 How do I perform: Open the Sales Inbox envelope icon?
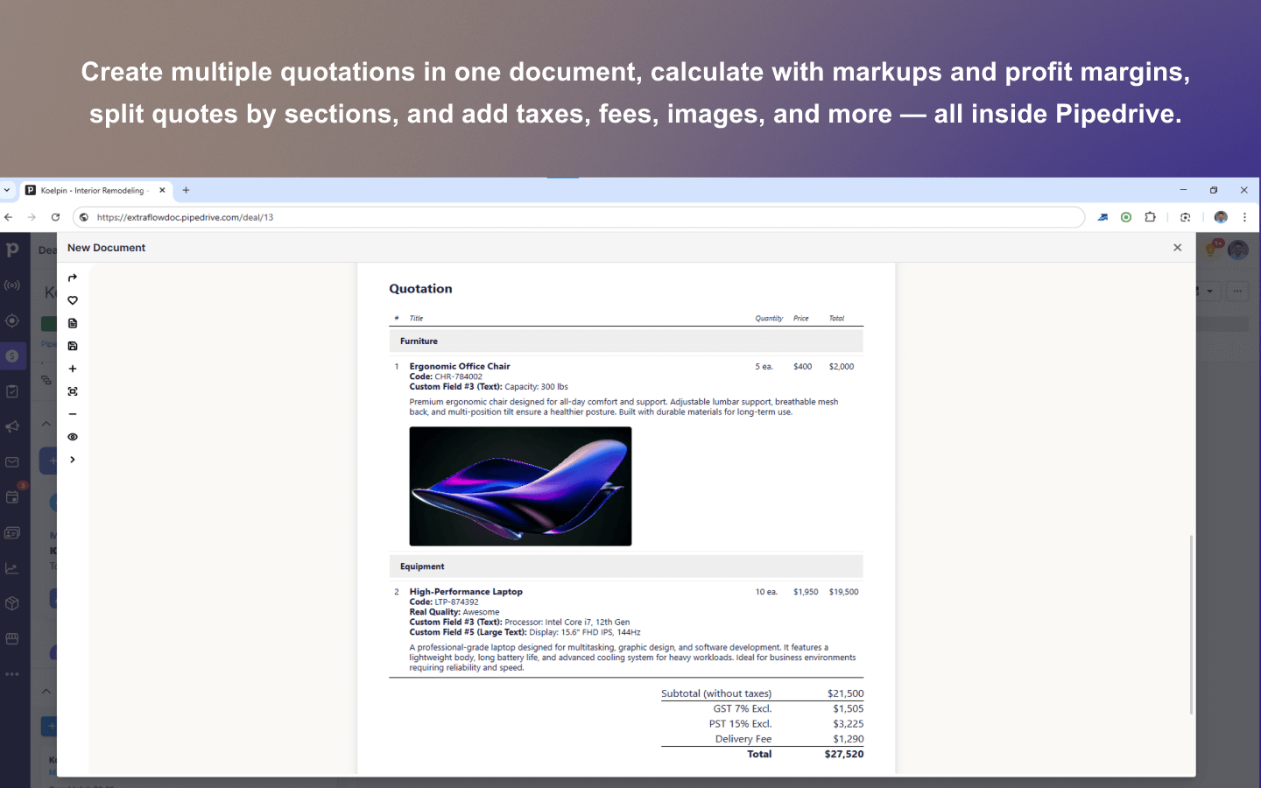click(12, 461)
